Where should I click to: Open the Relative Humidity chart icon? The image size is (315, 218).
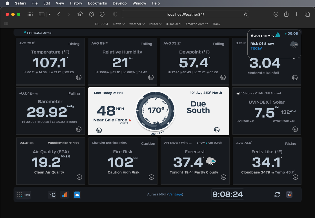point(151,77)
